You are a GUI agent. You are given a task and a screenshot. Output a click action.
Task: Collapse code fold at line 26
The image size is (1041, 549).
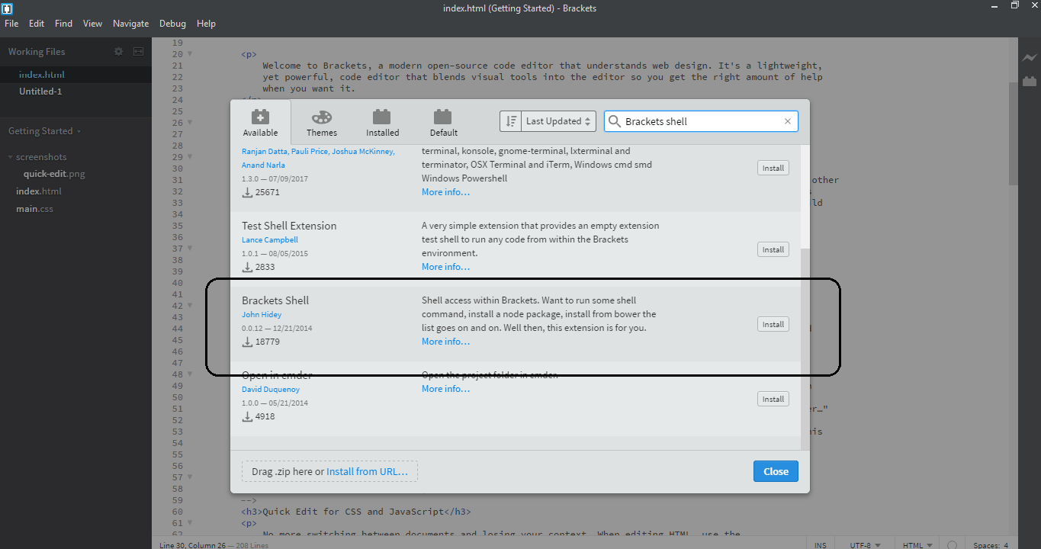point(190,123)
